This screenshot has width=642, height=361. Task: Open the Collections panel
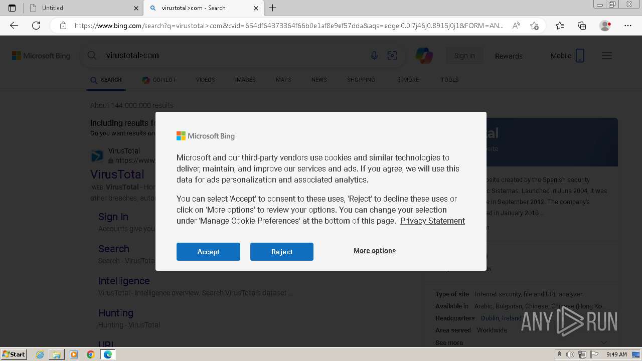(582, 26)
